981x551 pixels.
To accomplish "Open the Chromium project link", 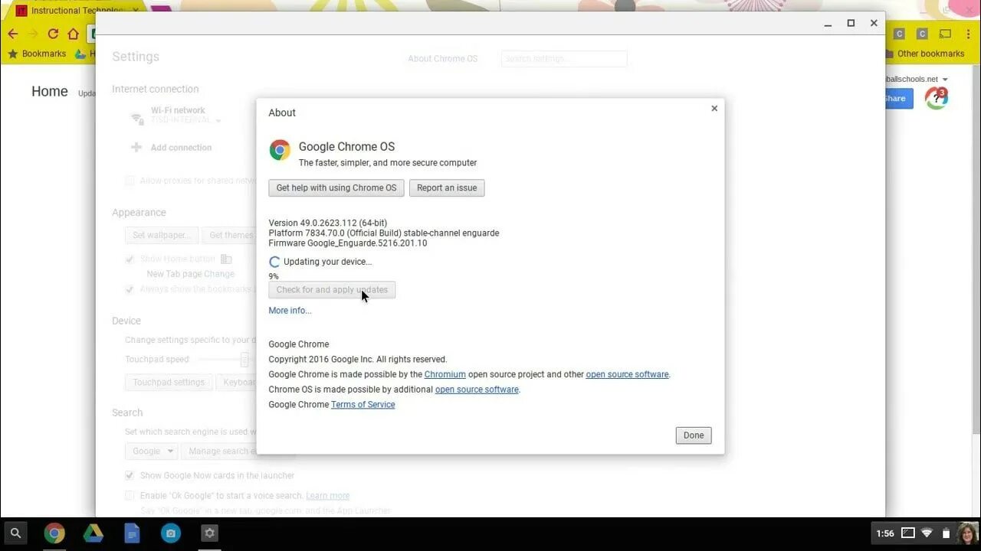I will click(445, 374).
